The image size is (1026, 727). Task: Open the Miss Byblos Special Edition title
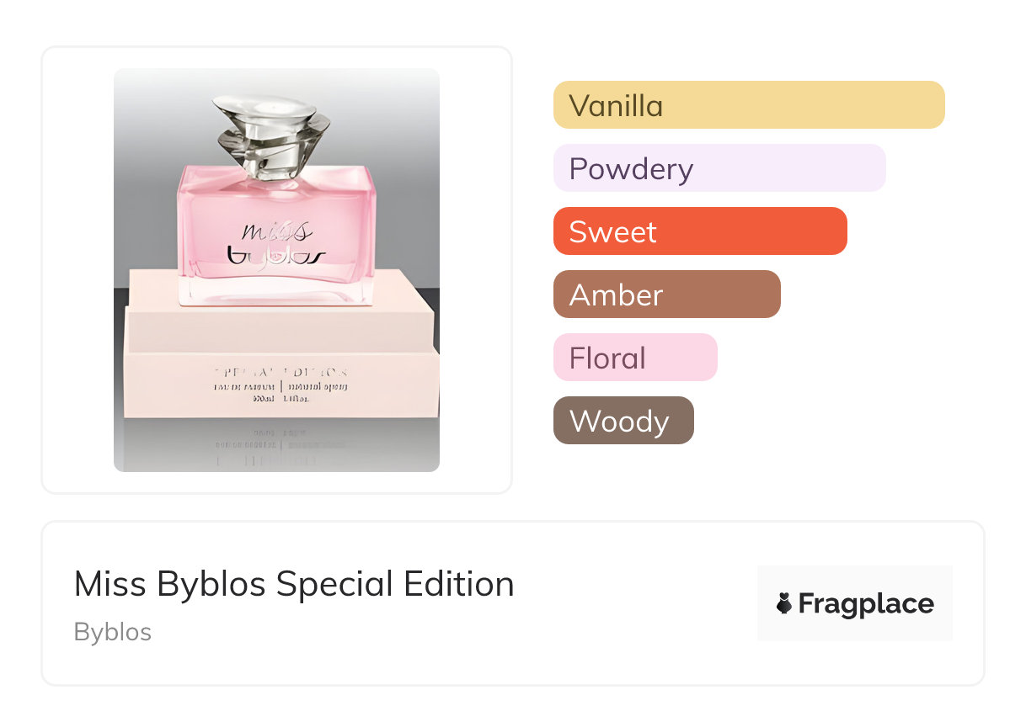(x=294, y=584)
